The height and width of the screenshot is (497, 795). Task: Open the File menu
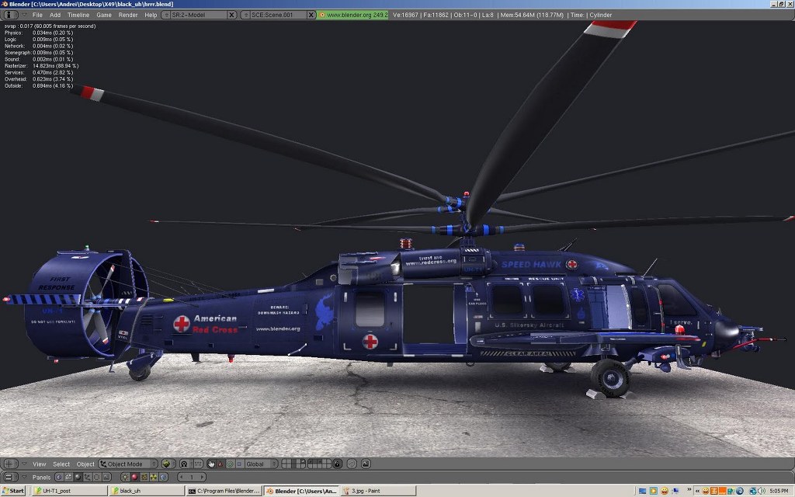point(37,15)
